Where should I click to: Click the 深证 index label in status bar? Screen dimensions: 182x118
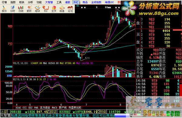[x=53, y=112]
